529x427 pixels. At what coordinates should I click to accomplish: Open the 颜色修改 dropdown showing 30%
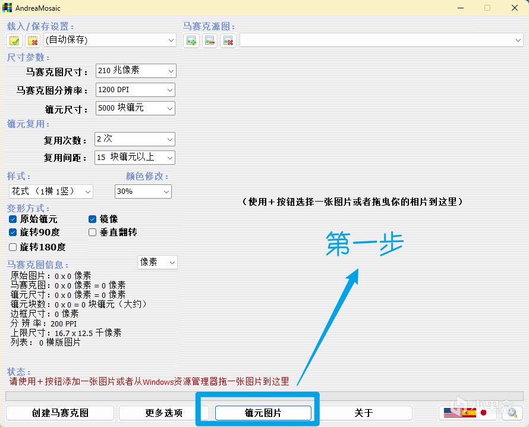(x=143, y=191)
